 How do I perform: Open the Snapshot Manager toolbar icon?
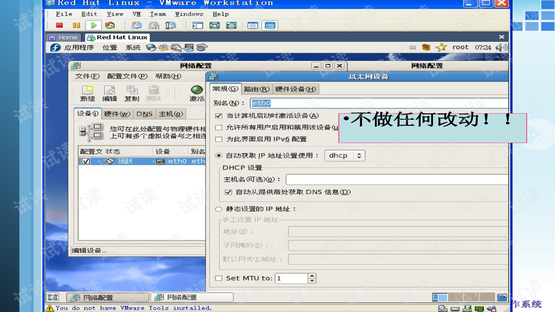(x=171, y=25)
